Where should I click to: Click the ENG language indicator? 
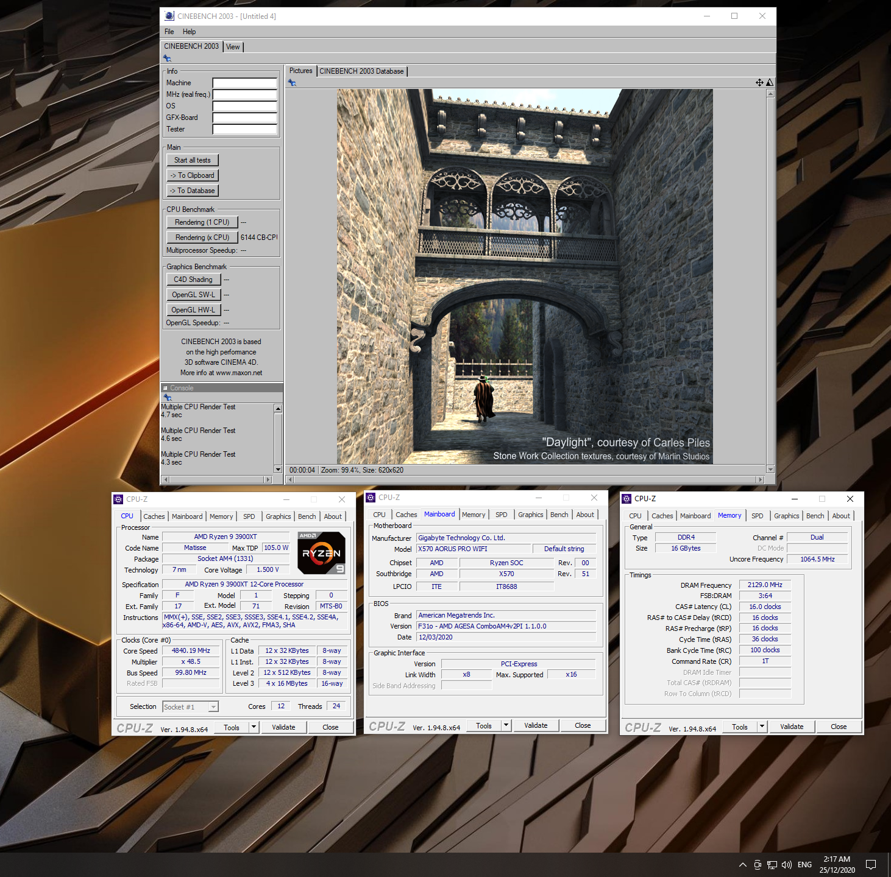pos(804,865)
